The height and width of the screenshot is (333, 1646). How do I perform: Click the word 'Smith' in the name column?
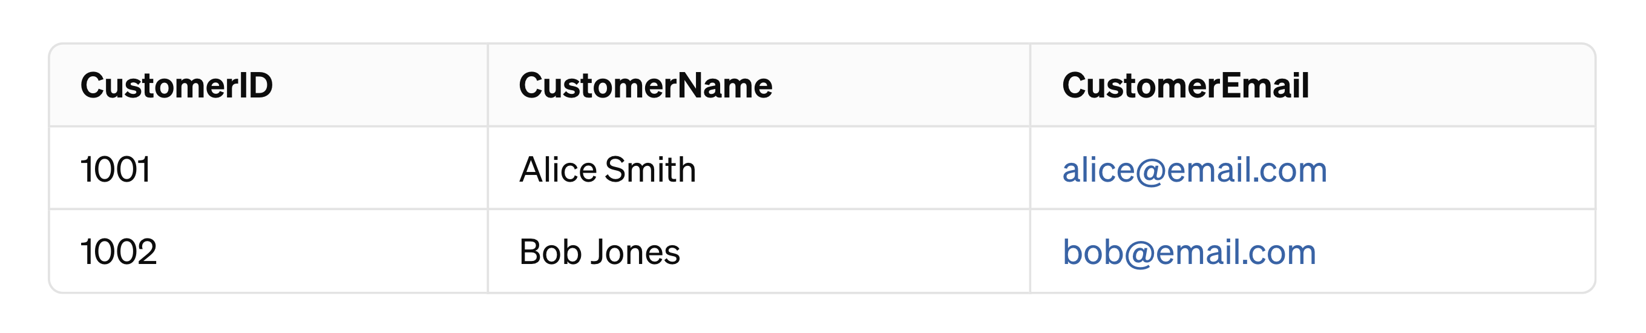click(650, 170)
